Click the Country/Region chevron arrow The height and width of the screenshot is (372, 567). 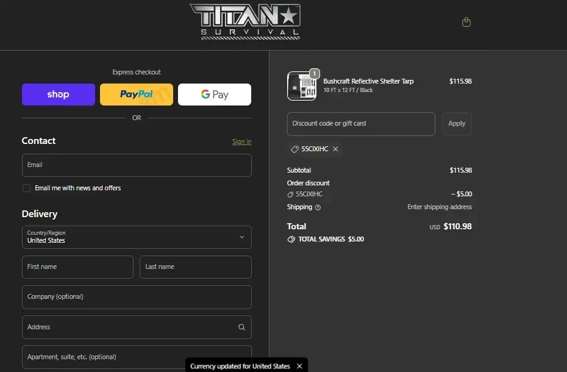[241, 237]
